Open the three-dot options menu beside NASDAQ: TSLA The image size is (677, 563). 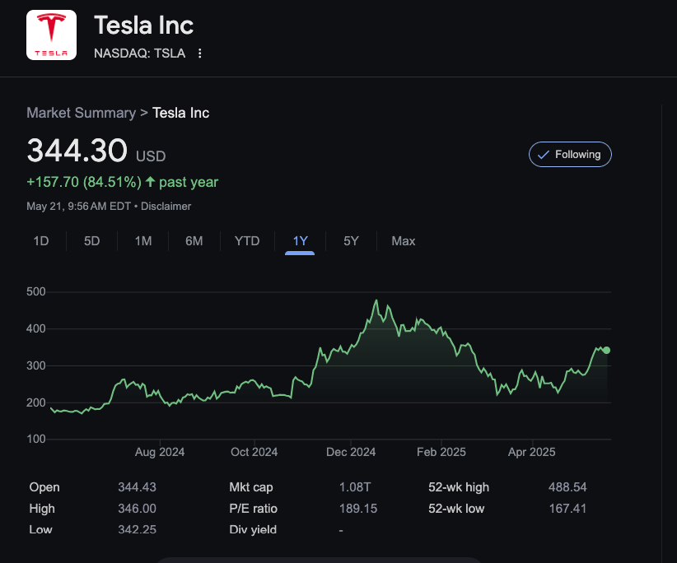click(199, 53)
